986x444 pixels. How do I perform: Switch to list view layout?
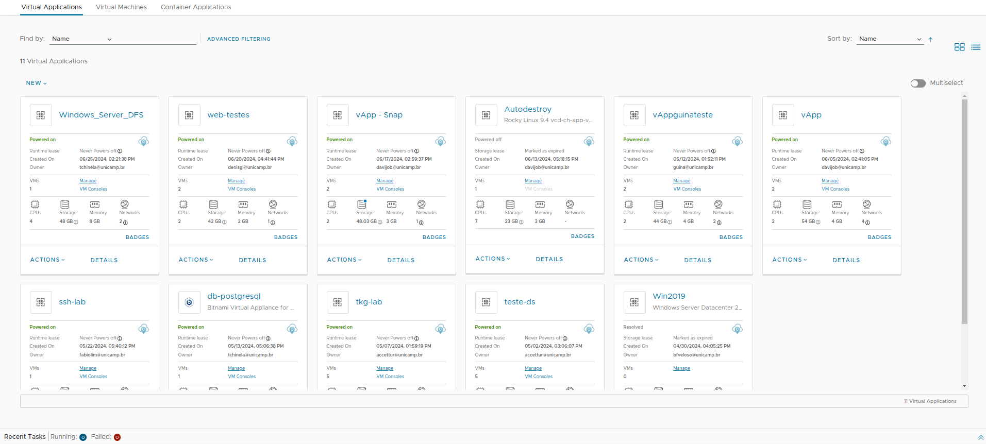(976, 47)
